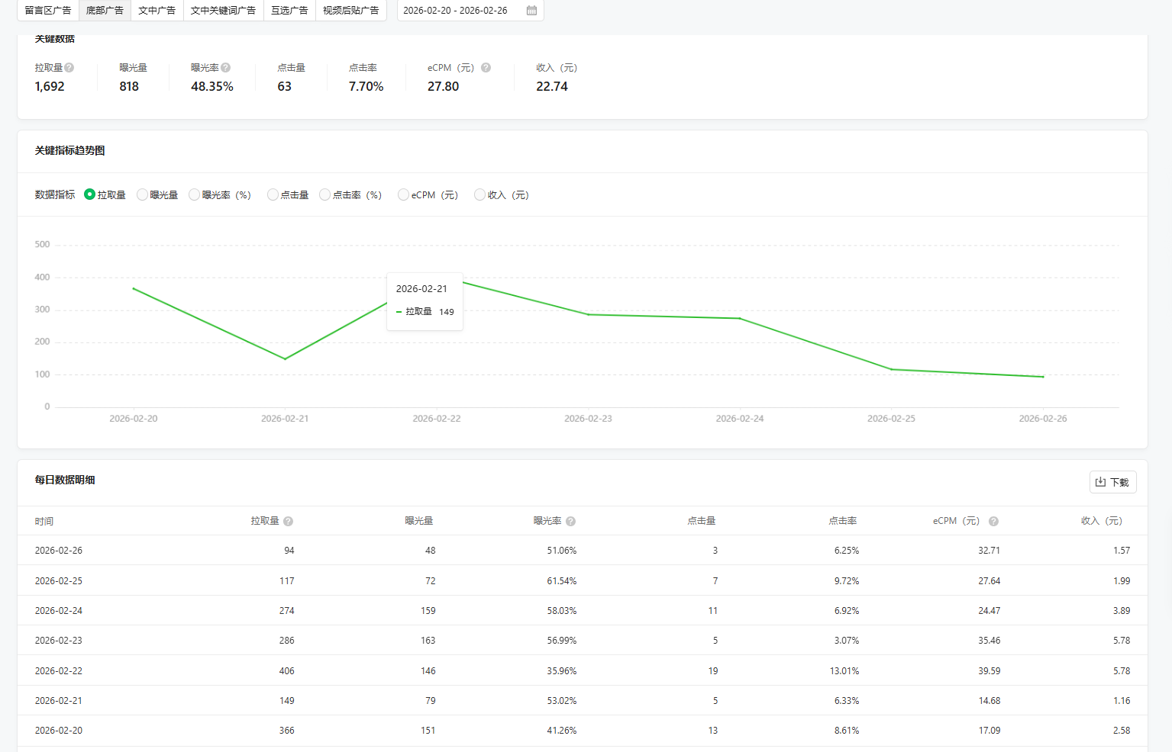The width and height of the screenshot is (1172, 752).
Task: Open the 留言区广告 tab
Action: [48, 11]
